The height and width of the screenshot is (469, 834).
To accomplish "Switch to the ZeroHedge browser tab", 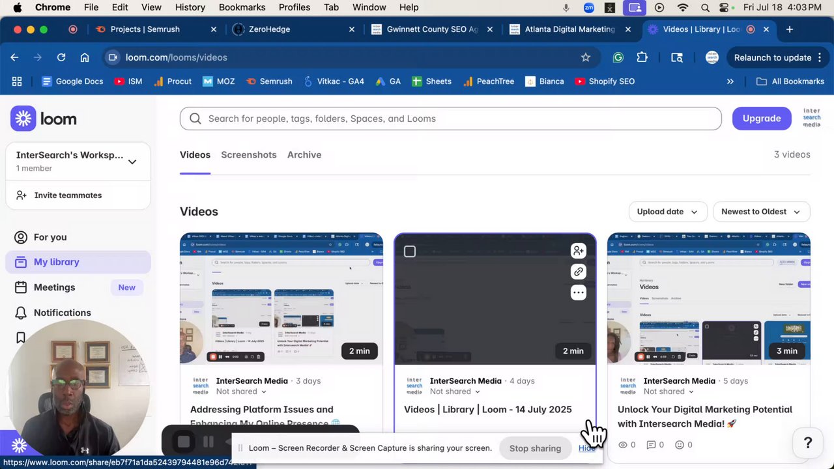I will [295, 29].
